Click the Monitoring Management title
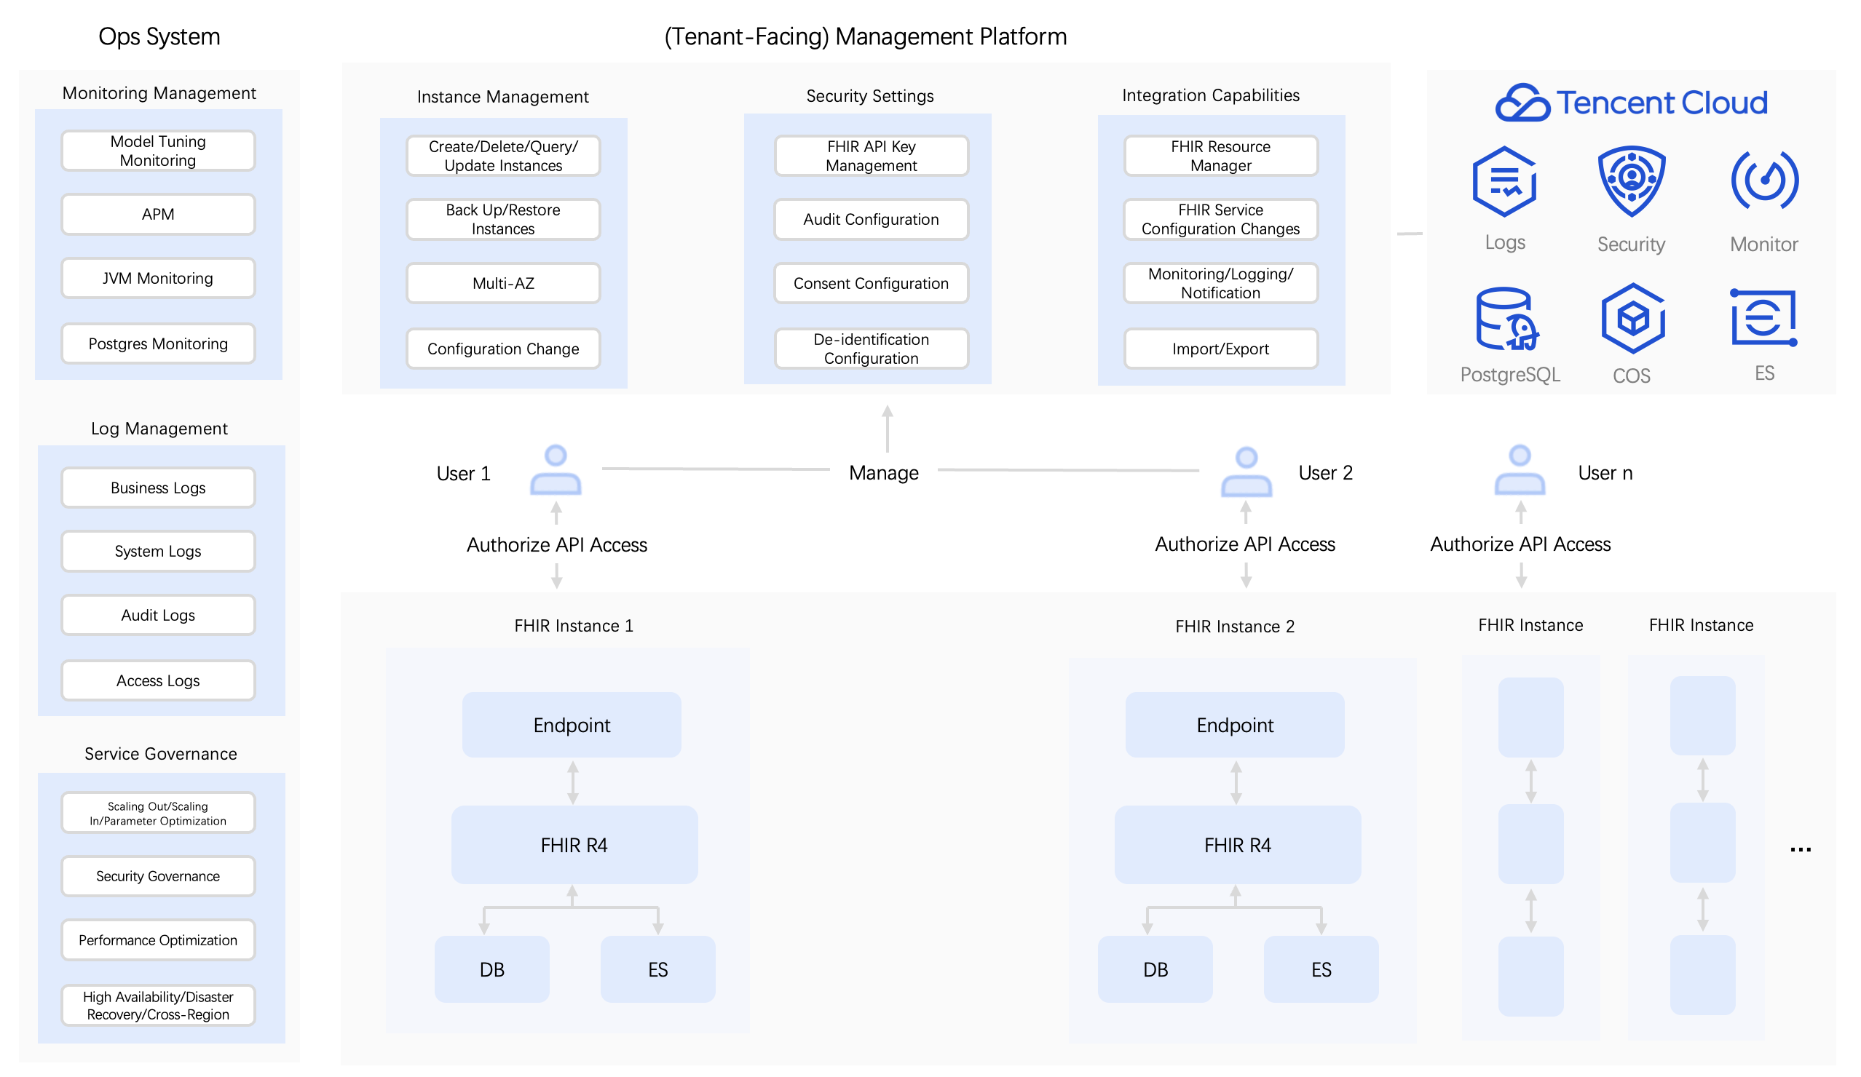 pos(159,93)
